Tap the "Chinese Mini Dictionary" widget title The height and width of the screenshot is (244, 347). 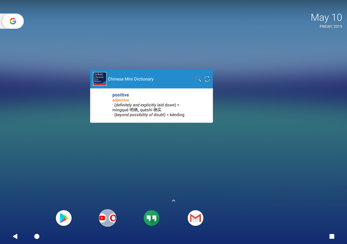coord(131,79)
